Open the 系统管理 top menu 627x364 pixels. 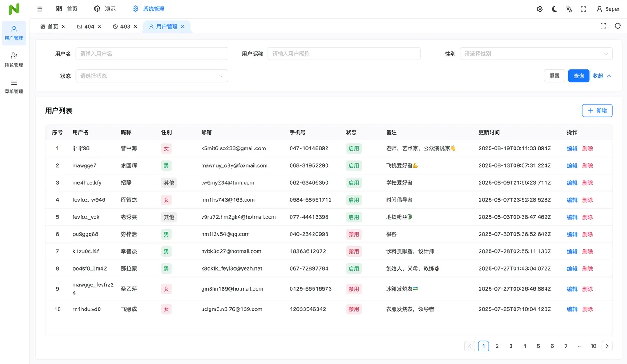click(x=148, y=9)
